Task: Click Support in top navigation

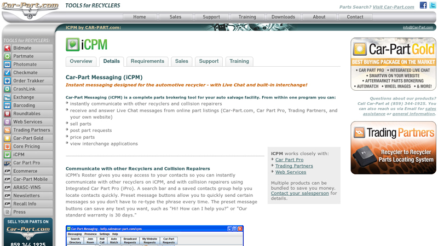Action: (211, 17)
